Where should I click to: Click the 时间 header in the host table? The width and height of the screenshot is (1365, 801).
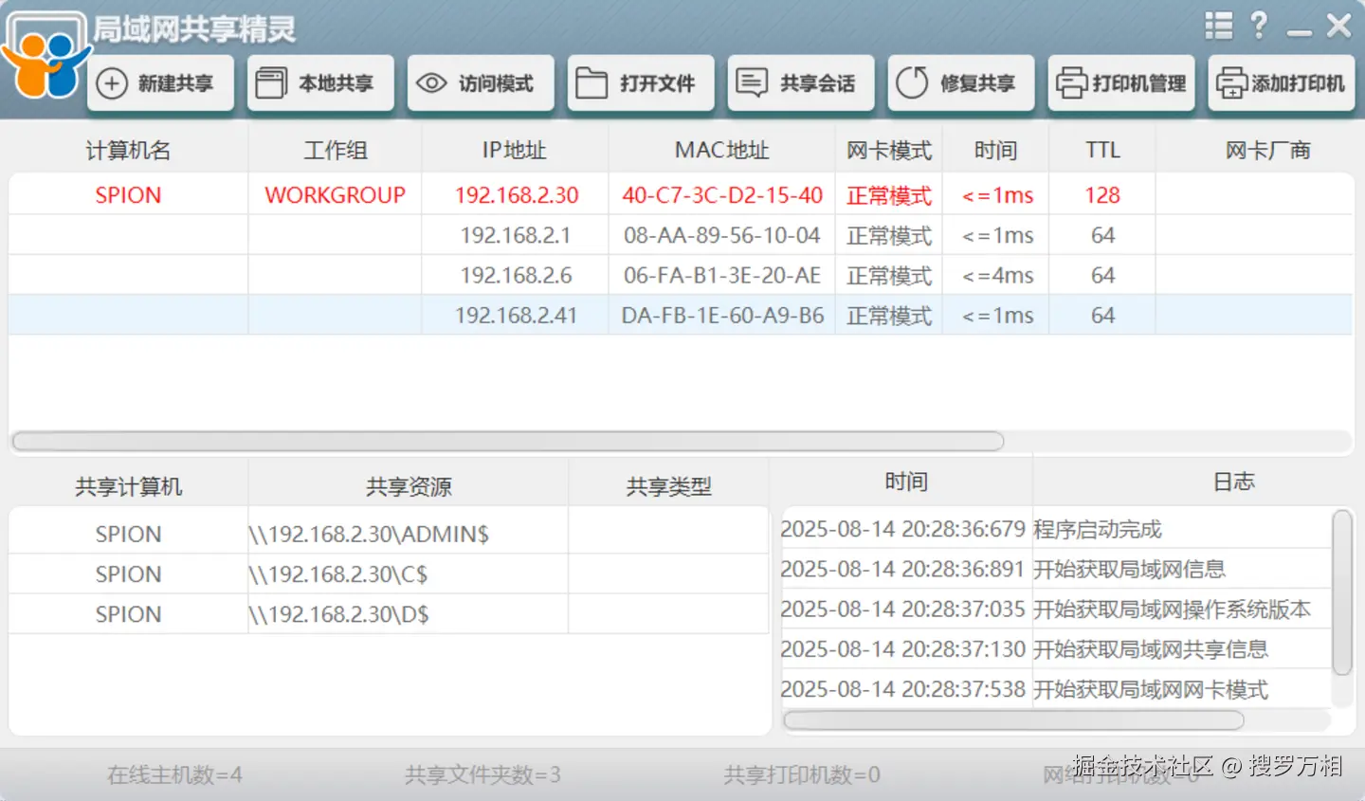(x=995, y=150)
